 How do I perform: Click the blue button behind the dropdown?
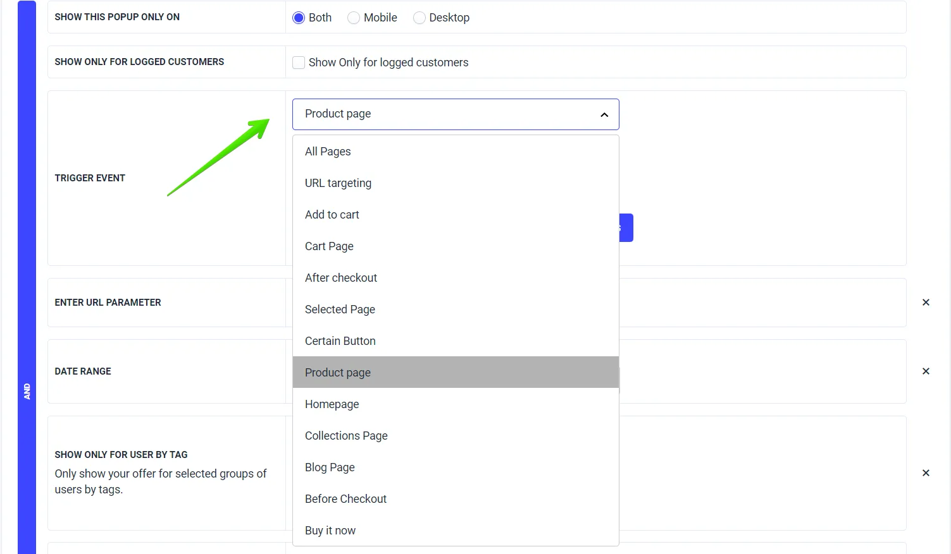point(626,227)
